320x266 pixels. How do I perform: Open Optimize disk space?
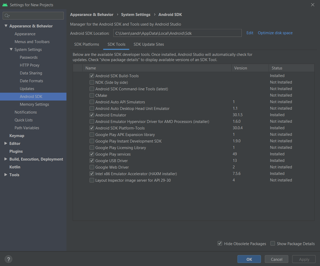(x=275, y=33)
